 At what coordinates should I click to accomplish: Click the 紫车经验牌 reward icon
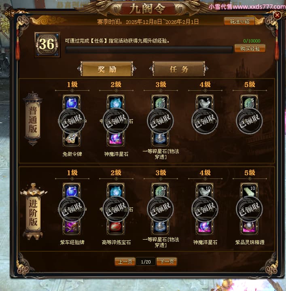(72, 227)
